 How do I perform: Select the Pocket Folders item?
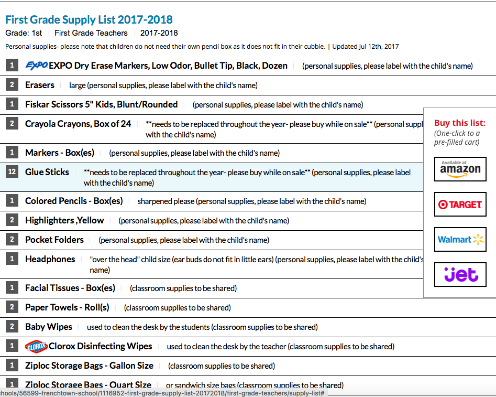coord(54,240)
